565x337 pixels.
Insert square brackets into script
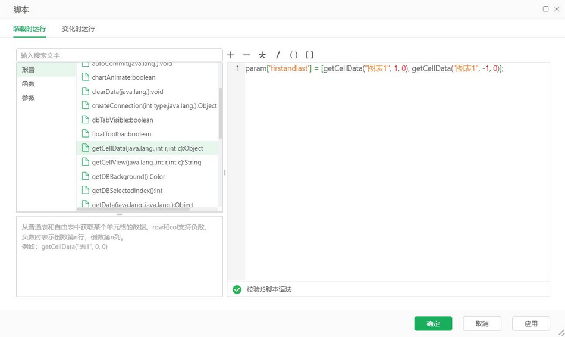click(309, 55)
